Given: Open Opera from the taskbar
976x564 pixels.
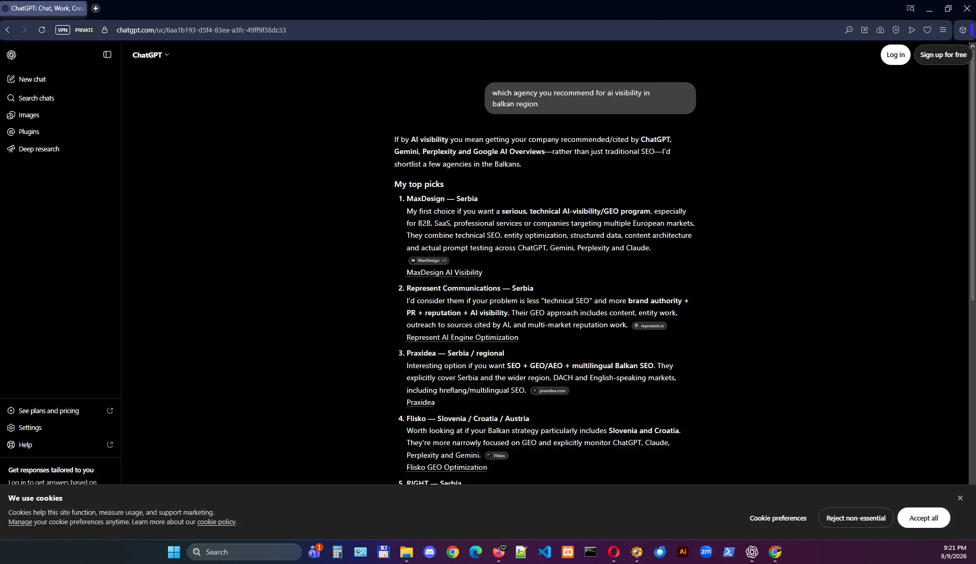Looking at the screenshot, I should coord(614,552).
